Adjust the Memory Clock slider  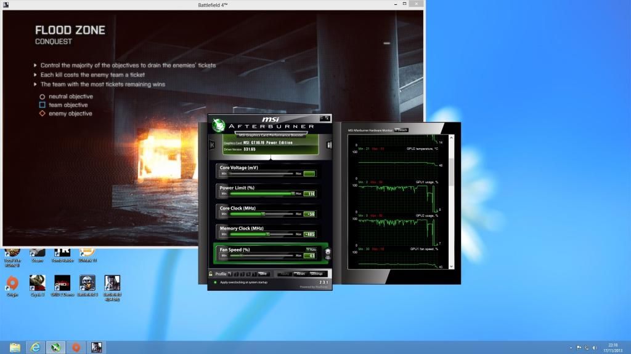click(261, 234)
